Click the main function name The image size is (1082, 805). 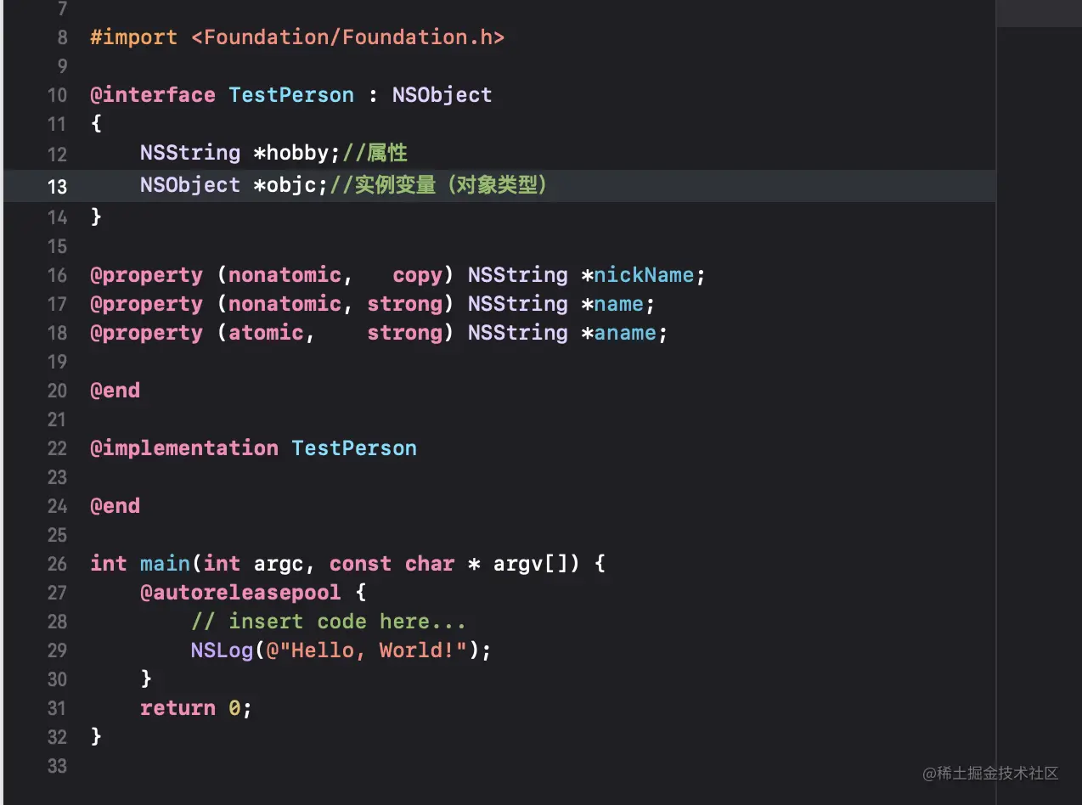(166, 564)
